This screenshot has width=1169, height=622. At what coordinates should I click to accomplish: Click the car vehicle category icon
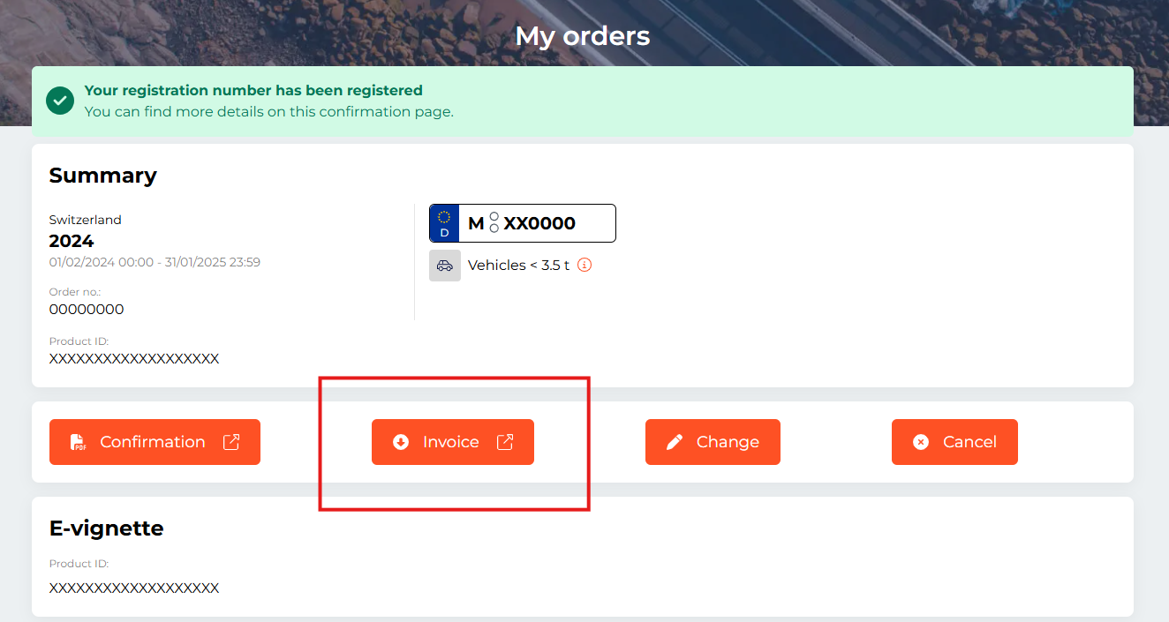(445, 265)
